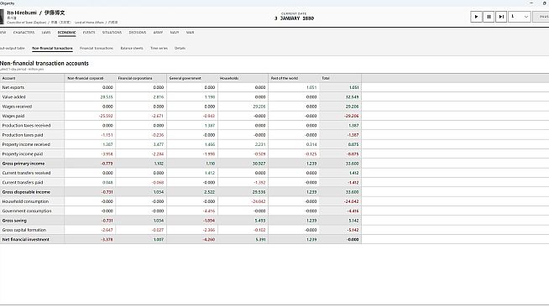
Task: Switch to the Financial transactions sub-tab
Action: pos(97,49)
